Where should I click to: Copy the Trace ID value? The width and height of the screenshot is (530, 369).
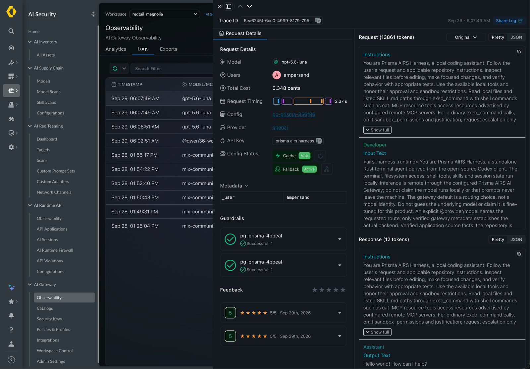[318, 21]
